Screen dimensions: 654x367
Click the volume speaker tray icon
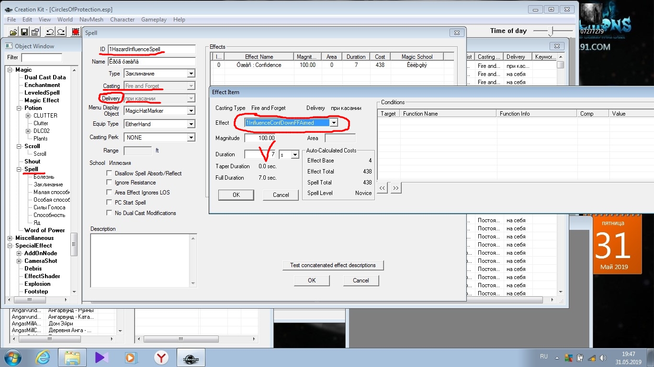tap(602, 358)
